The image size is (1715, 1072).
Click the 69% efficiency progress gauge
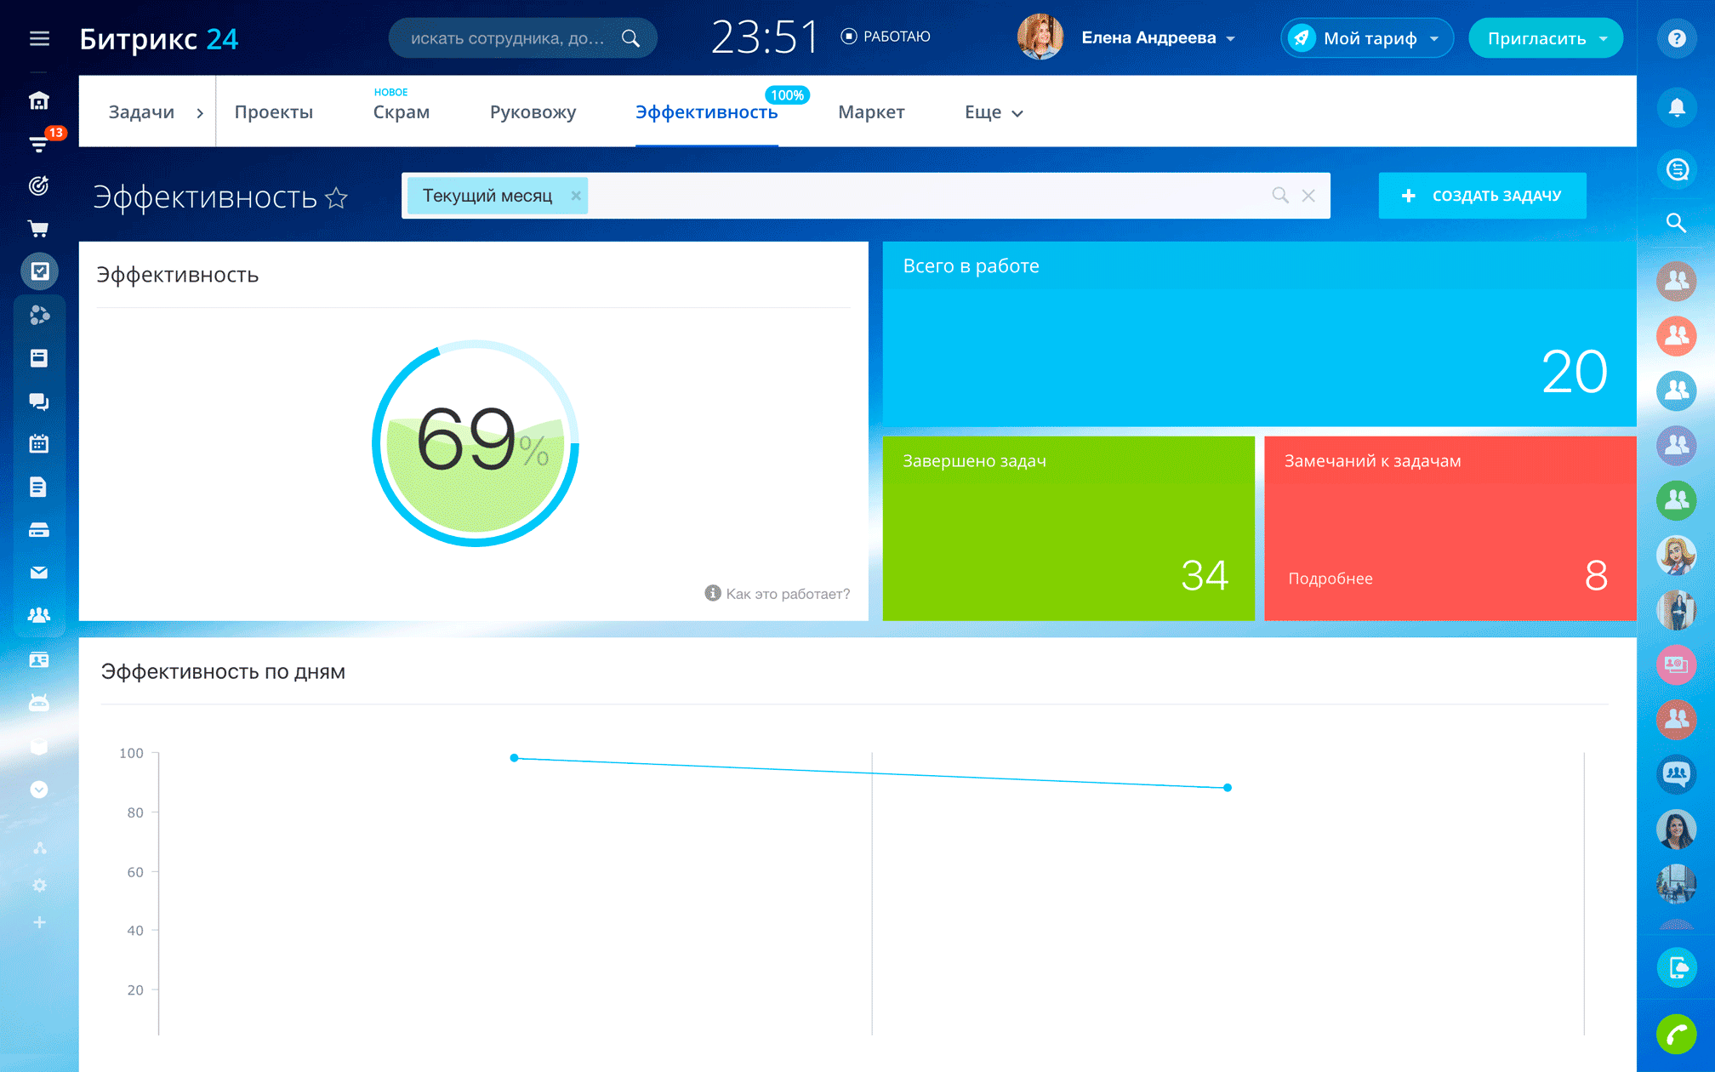[476, 442]
